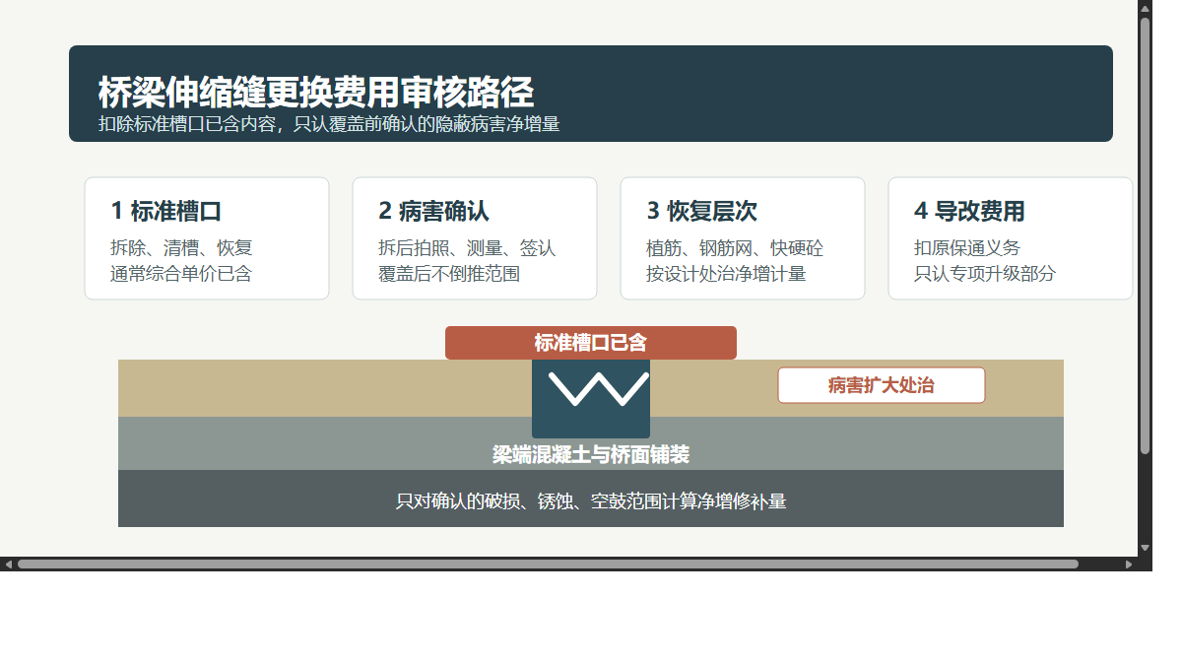Click the zigzag expansion joint symbol
This screenshot has height=665, width=1182.
(599, 389)
